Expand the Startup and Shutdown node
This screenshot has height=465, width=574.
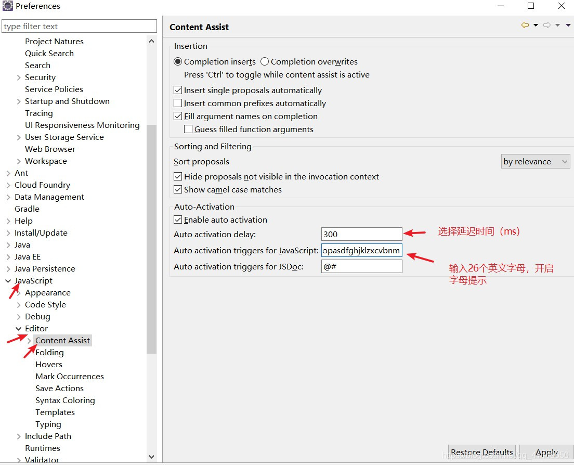click(19, 101)
